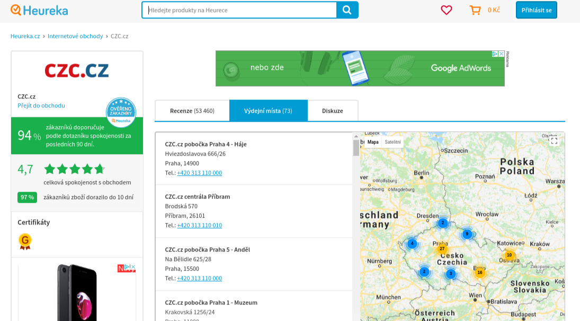Click AdChoices icon on the phone ad
Viewport: 580px width, 321px height.
(x=127, y=266)
